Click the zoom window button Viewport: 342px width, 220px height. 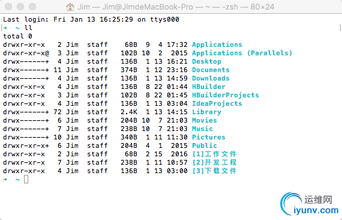[32, 7]
